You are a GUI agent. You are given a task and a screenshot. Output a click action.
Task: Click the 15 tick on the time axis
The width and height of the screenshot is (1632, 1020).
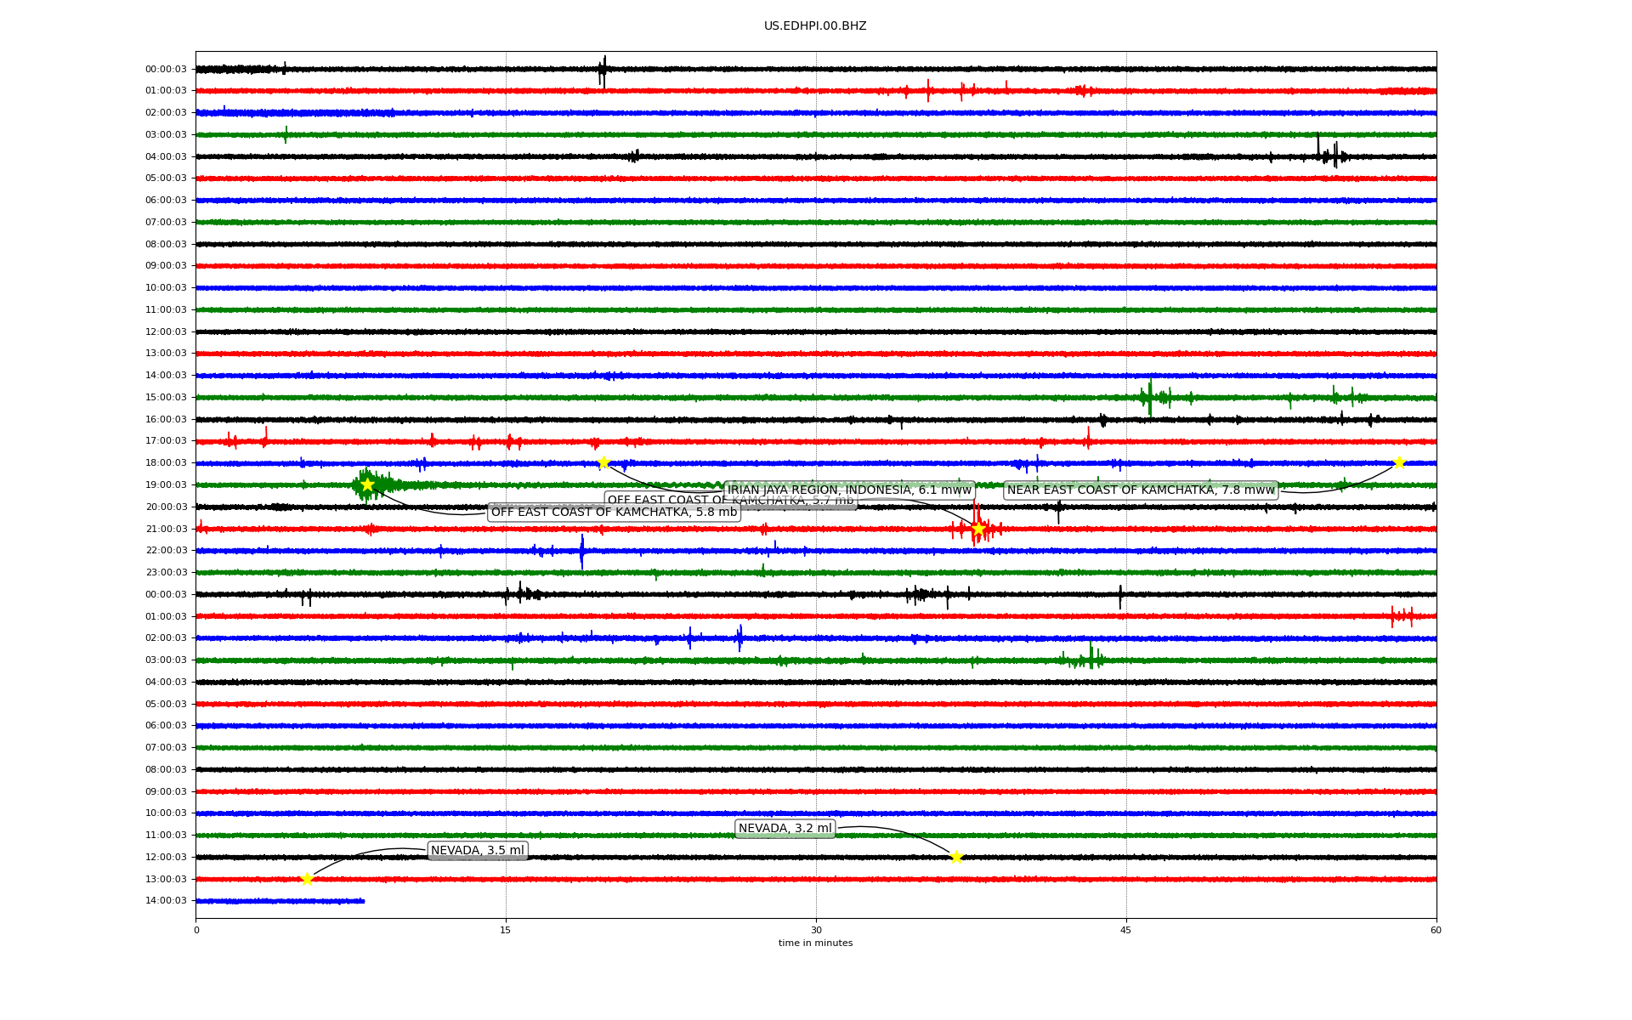click(506, 930)
